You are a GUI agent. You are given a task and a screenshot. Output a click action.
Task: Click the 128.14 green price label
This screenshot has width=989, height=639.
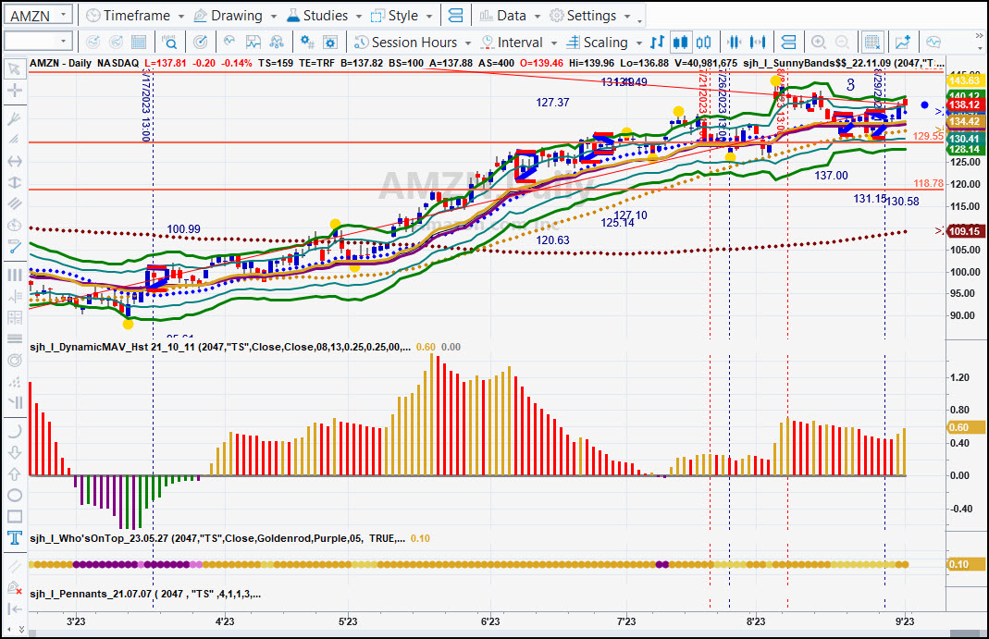pyautogui.click(x=964, y=150)
